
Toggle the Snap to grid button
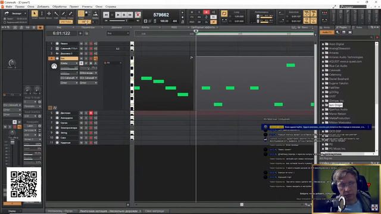[x=81, y=14]
